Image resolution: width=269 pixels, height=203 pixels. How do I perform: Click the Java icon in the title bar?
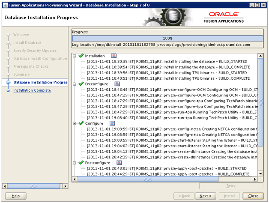pyautogui.click(x=6, y=5)
